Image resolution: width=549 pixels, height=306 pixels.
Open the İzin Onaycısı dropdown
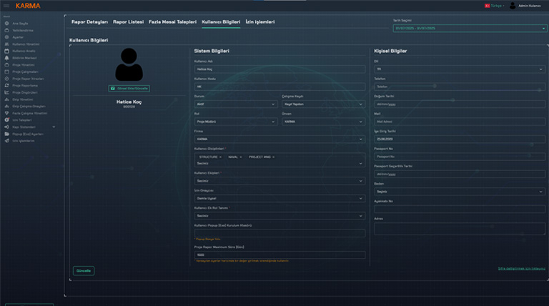coord(279,199)
